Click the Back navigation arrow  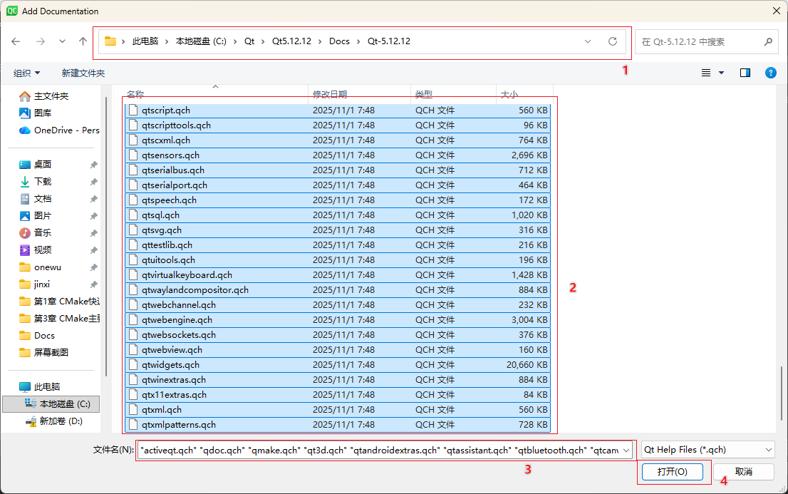(16, 41)
